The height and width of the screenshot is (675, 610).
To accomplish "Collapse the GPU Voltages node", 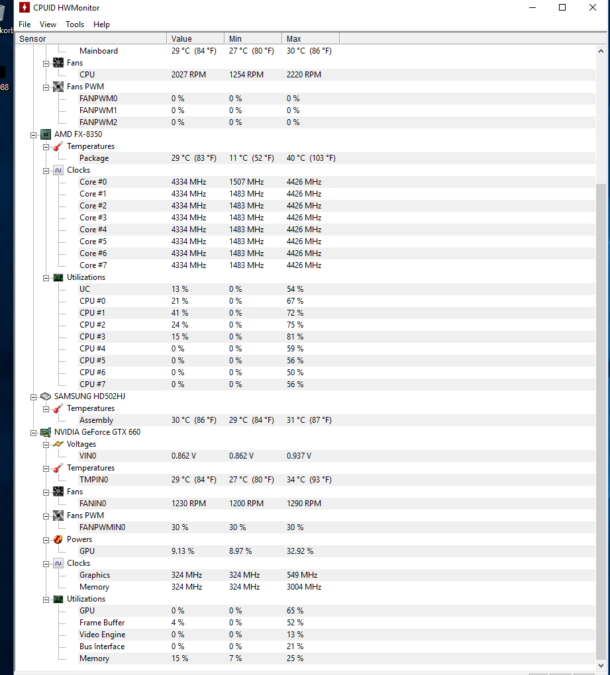I will 46,445.
